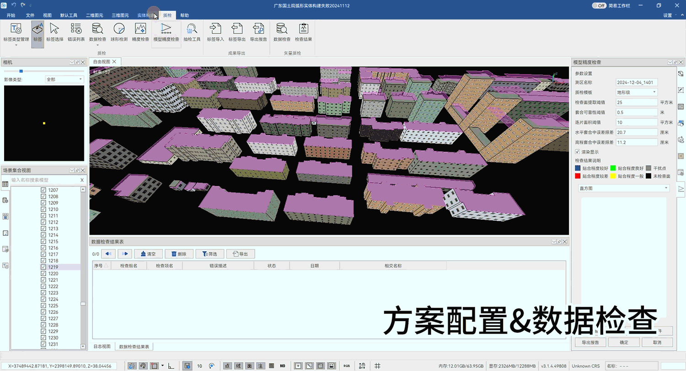Click the point snap 点 status bar icon
Screen dimensions: 686x371
coord(227,366)
